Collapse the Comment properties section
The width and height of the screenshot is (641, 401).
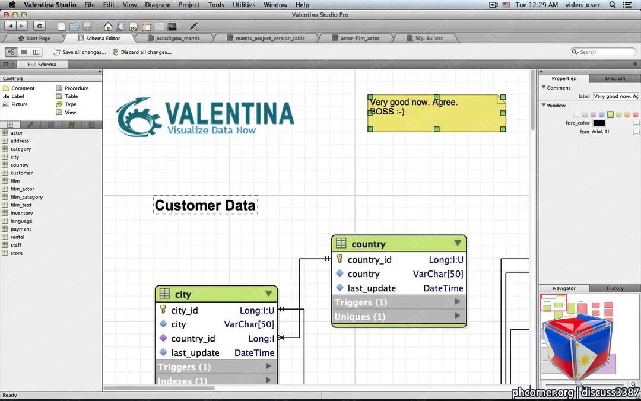pyautogui.click(x=544, y=87)
